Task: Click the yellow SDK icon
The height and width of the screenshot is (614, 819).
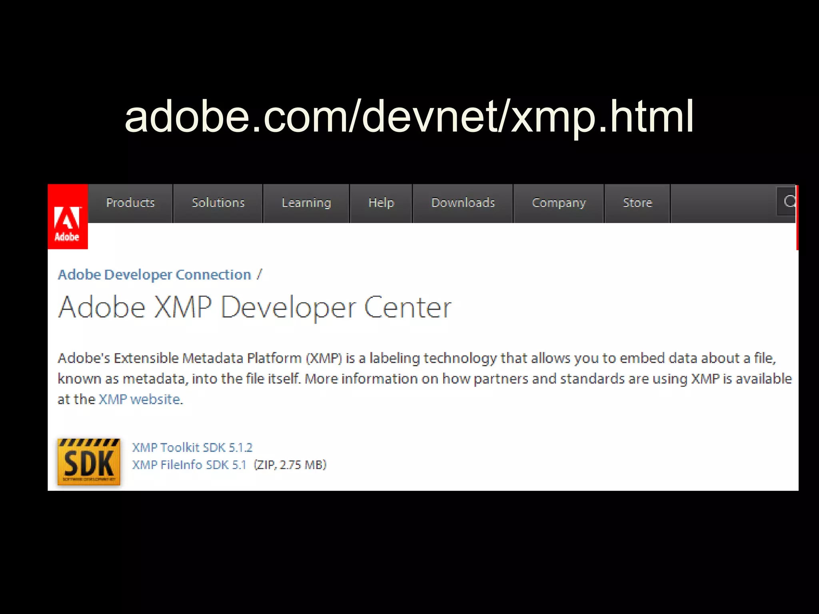Action: 89,462
